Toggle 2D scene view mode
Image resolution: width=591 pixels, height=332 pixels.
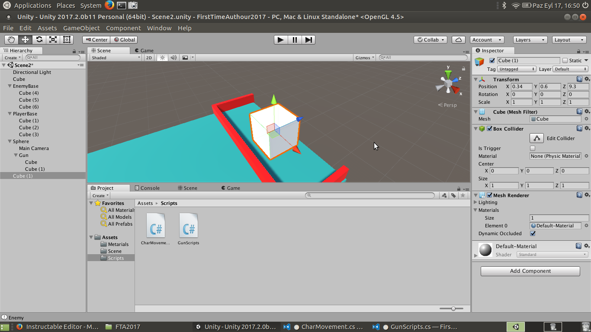(149, 57)
